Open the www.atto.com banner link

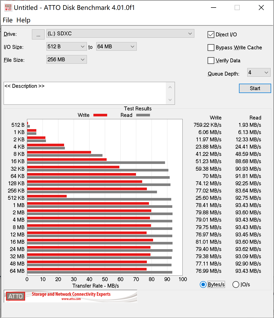pyautogui.click(x=71, y=299)
